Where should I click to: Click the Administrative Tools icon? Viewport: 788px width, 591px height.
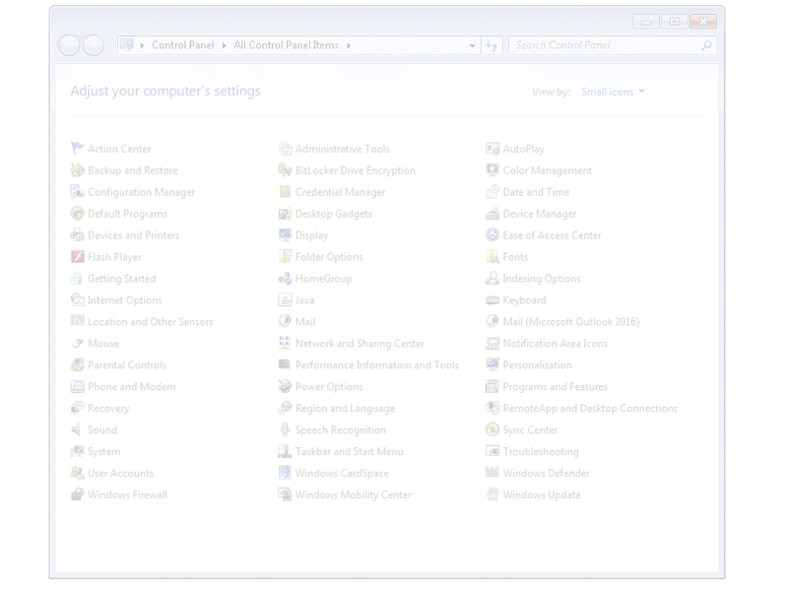coord(285,149)
